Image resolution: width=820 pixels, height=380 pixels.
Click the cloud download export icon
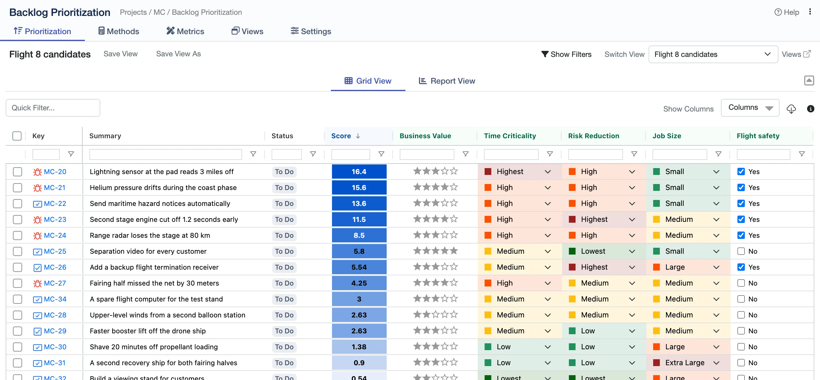[791, 109]
